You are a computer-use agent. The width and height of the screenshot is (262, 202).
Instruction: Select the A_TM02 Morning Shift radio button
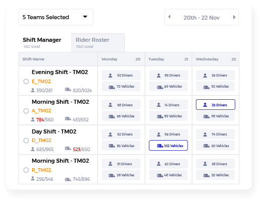point(26,111)
